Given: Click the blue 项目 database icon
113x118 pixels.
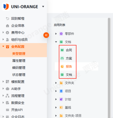Looking at the screenshot, I should [61, 91].
